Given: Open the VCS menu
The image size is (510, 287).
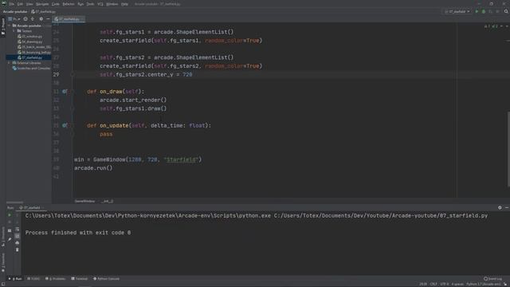Looking at the screenshot, I should [x=100, y=4].
